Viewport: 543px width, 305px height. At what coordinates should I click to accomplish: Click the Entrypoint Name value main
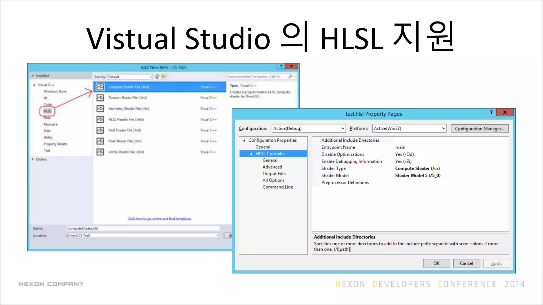[x=400, y=147]
